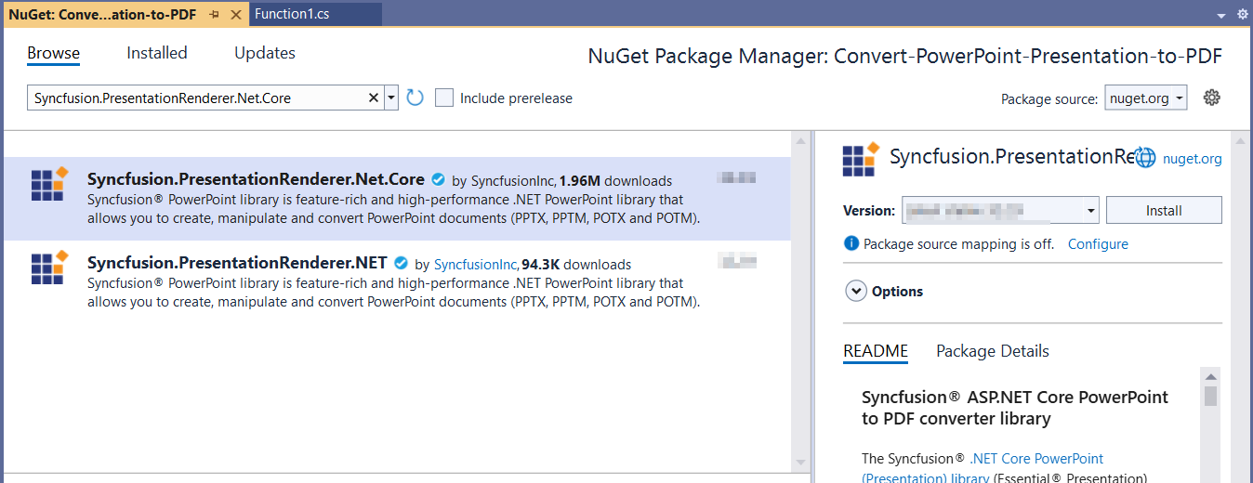1253x483 pixels.
Task: Click the README heading text
Action: pos(1015,408)
